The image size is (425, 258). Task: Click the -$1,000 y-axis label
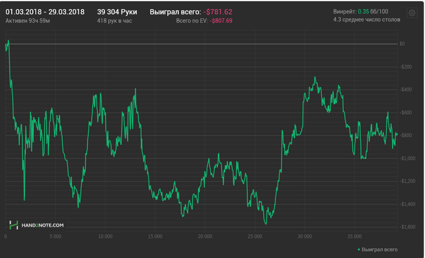coord(407,158)
